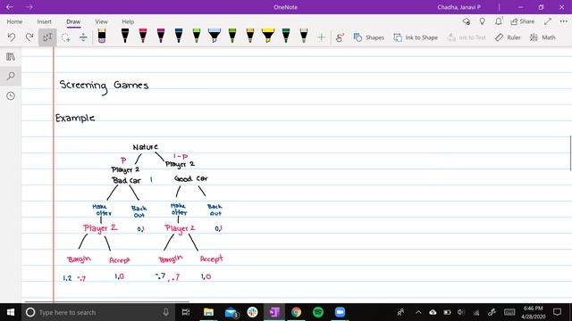
Task: Click the taskbar search box
Action: (97, 312)
